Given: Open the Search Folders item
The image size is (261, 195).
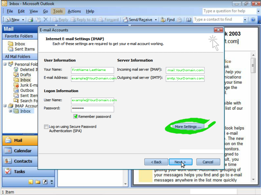Looking at the screenshot, I should pos(25,101).
